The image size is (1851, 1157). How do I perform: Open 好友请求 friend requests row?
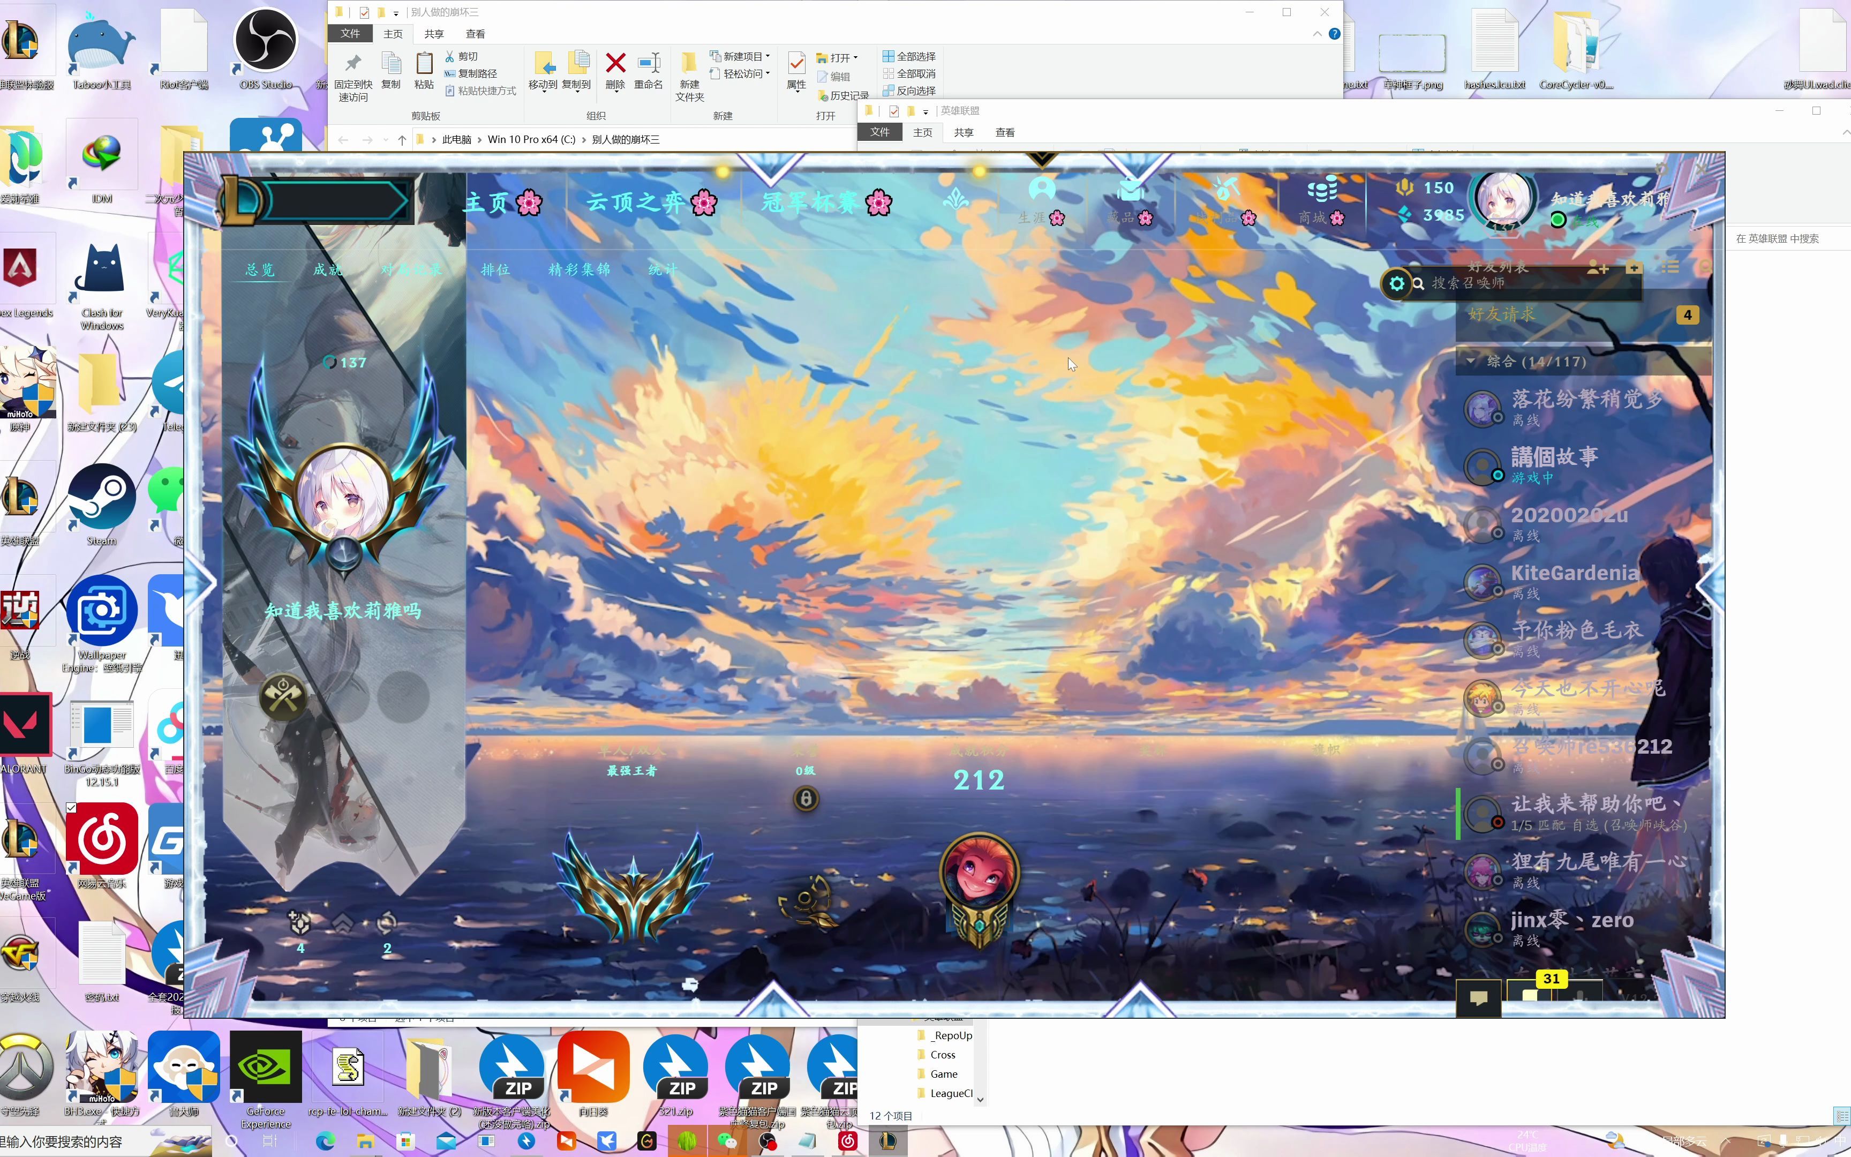[1583, 314]
